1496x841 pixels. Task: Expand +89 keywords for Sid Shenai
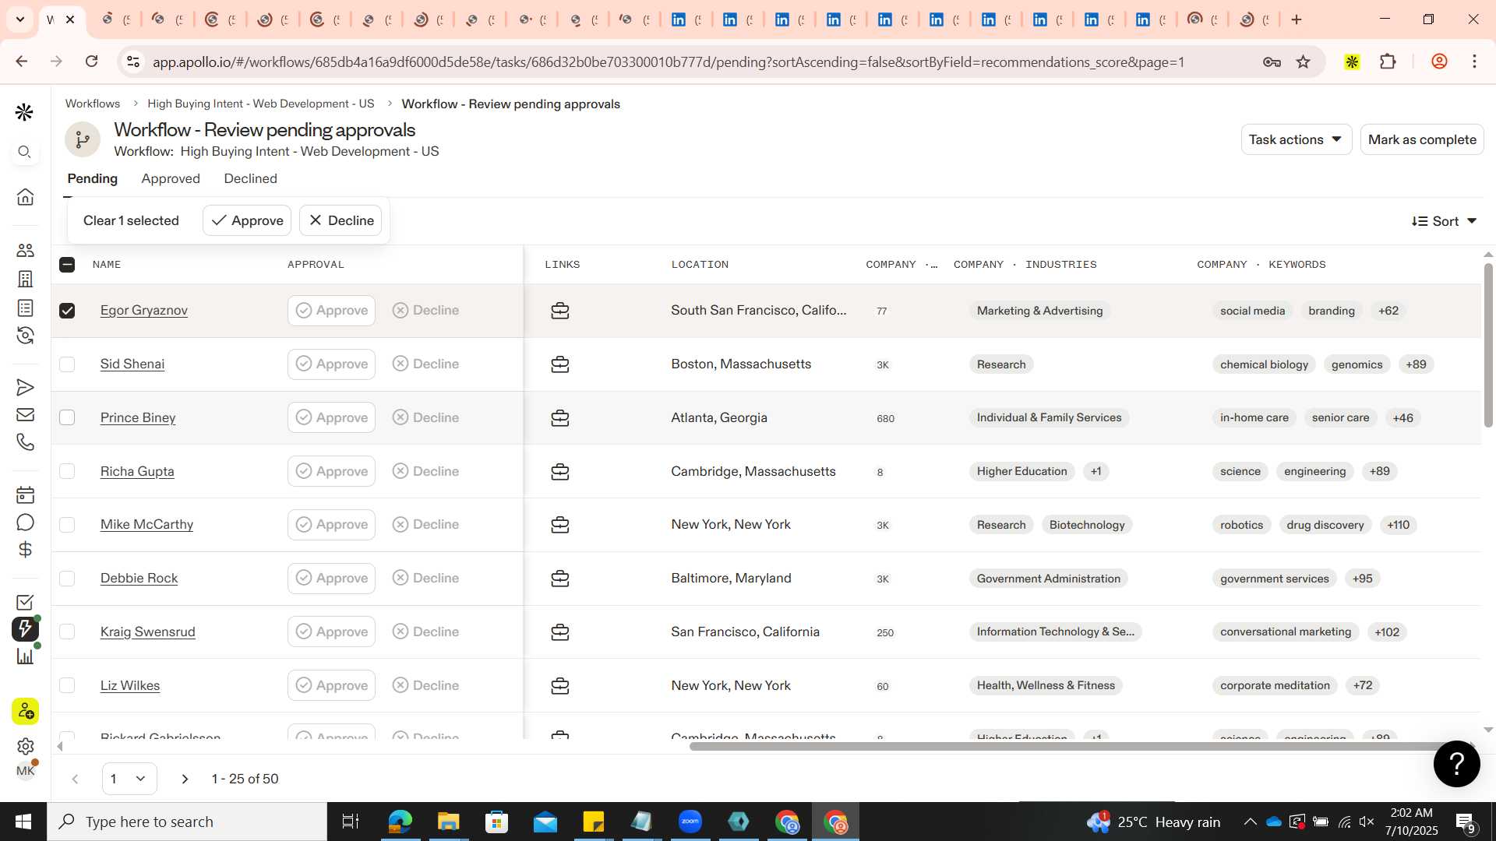click(1416, 364)
